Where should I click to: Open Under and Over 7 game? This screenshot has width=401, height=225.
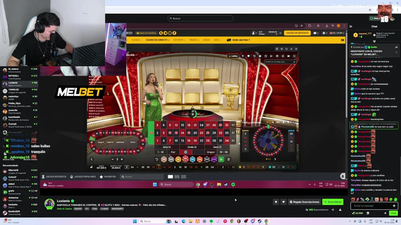point(238,40)
